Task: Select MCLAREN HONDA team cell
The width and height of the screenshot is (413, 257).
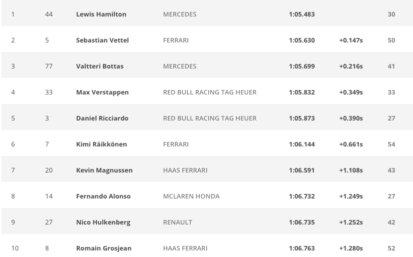Action: [191, 196]
